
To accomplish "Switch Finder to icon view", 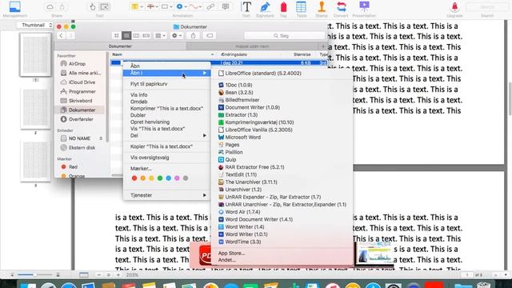I will 116,35.
